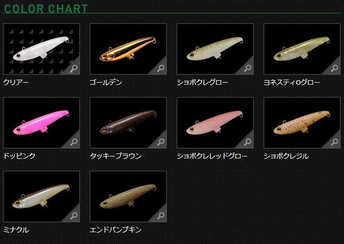Click magnifier icon on ショボクレジル lure
344x244 pixels.
coord(334,142)
